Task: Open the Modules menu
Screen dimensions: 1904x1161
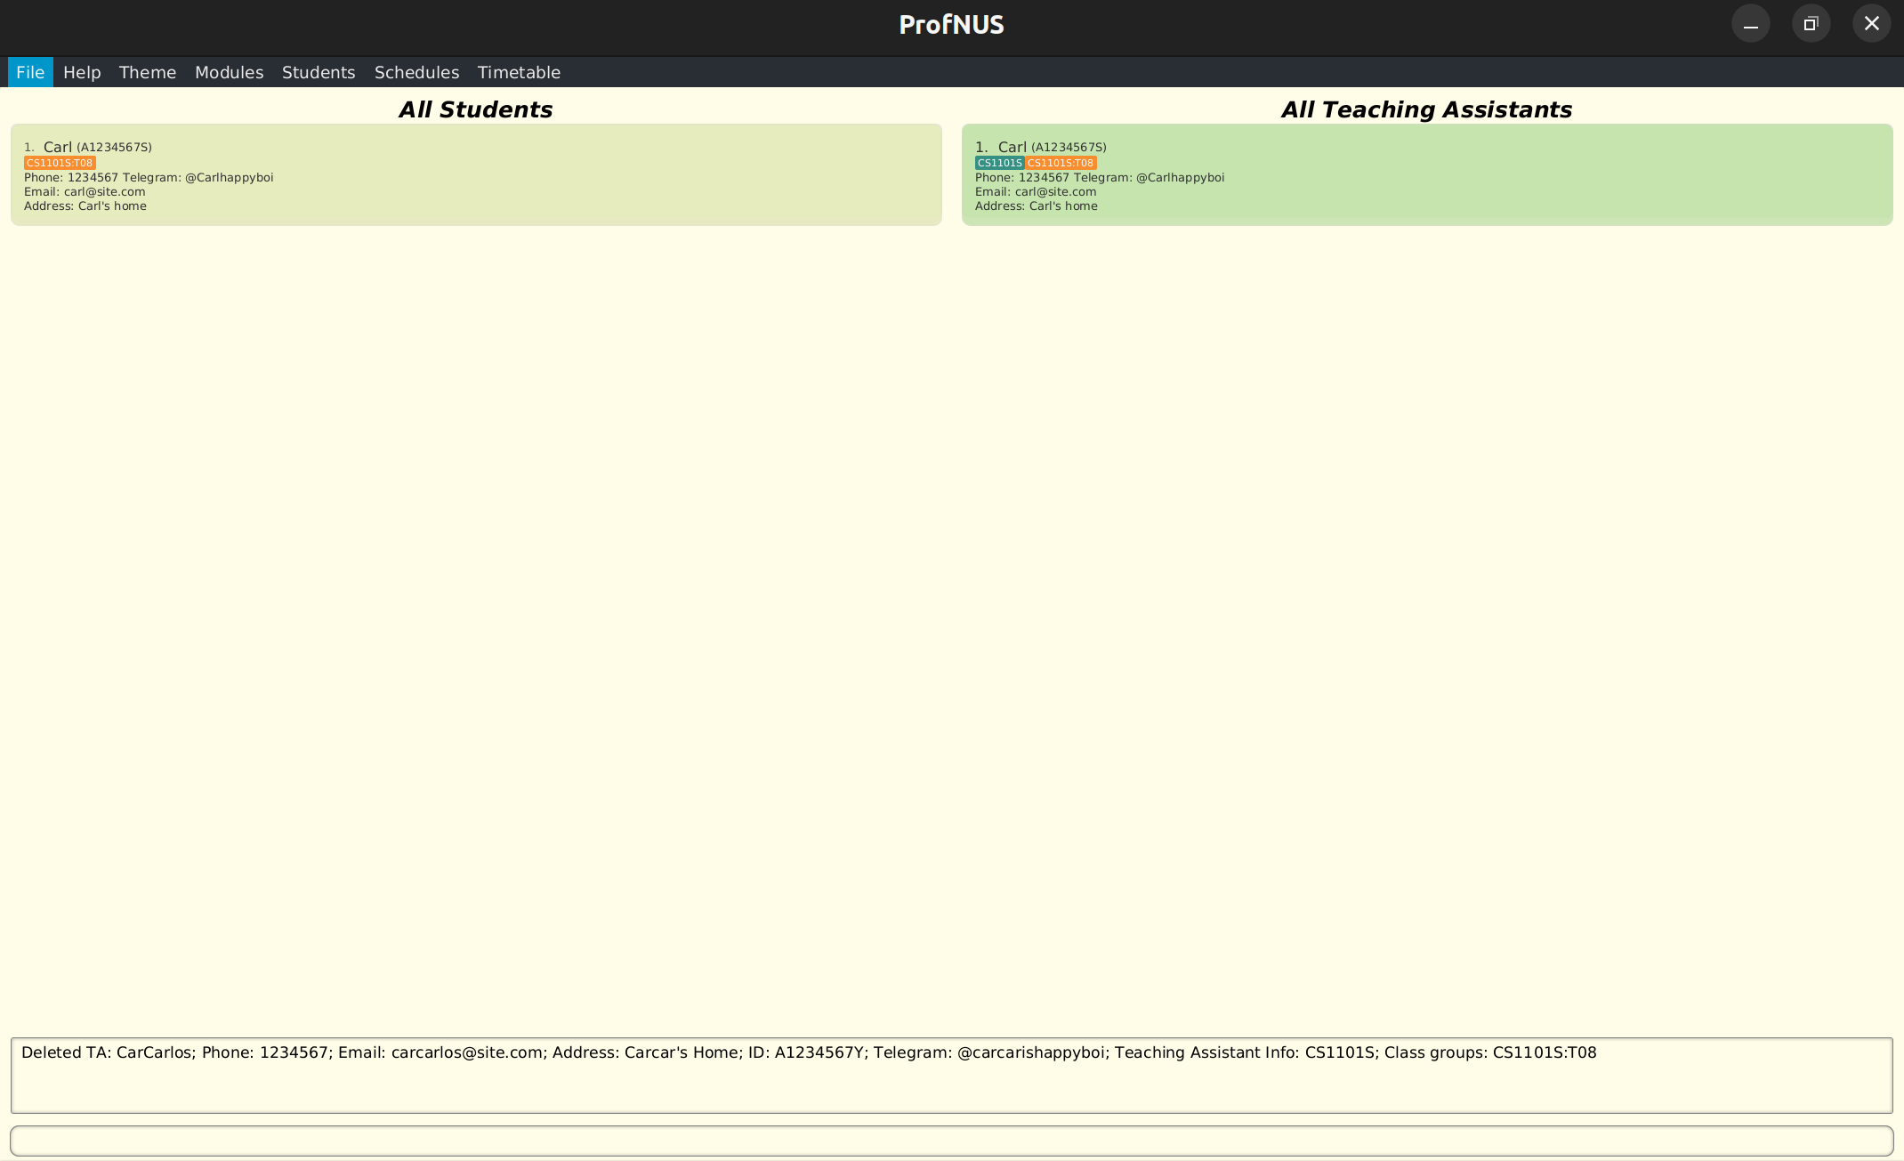Action: [229, 72]
